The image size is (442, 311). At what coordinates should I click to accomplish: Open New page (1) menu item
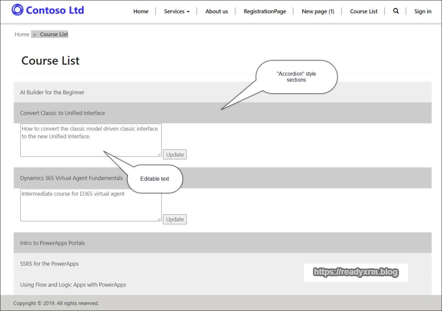tap(318, 12)
